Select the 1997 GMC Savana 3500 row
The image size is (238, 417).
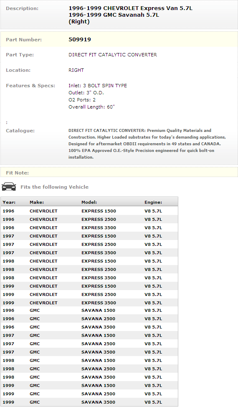click(89, 352)
